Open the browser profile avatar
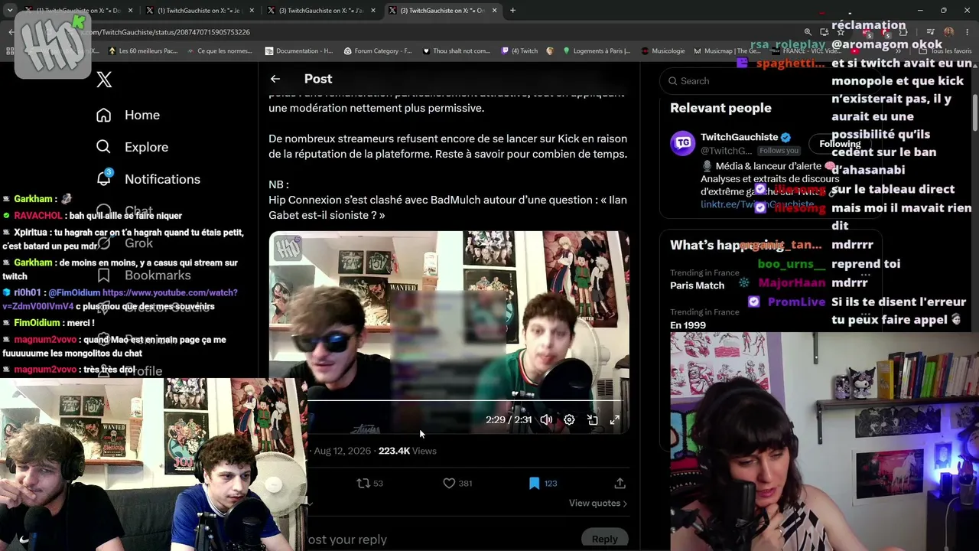979x551 pixels. click(x=949, y=32)
